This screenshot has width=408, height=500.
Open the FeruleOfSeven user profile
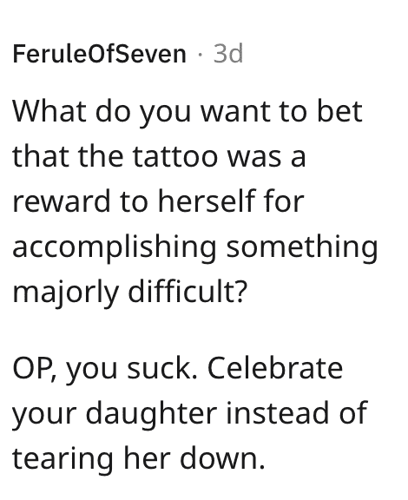coord(99,54)
